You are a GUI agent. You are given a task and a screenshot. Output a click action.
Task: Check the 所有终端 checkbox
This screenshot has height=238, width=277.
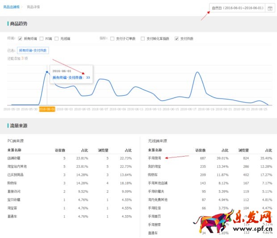pos(21,38)
